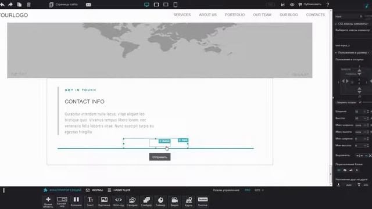This screenshot has width=372, height=209.
Task: Toggle the checkbox below the margin diagram
Action: pos(360,102)
